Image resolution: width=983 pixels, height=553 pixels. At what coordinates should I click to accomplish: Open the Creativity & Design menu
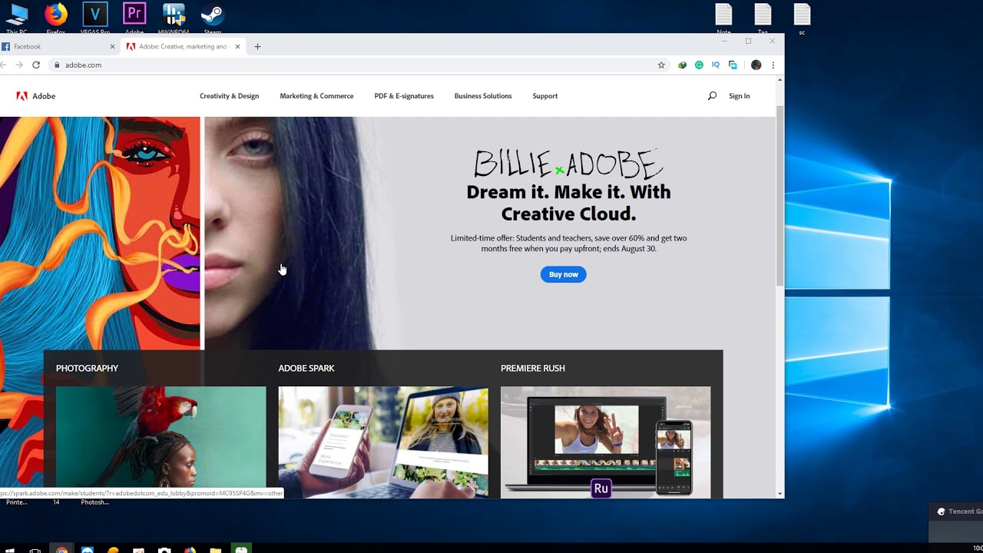point(229,96)
